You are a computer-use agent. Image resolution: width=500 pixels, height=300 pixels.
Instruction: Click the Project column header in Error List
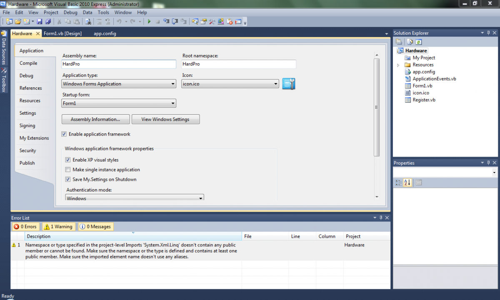coord(366,236)
